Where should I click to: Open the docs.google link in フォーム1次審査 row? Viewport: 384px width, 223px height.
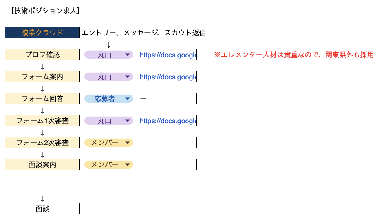coord(168,121)
